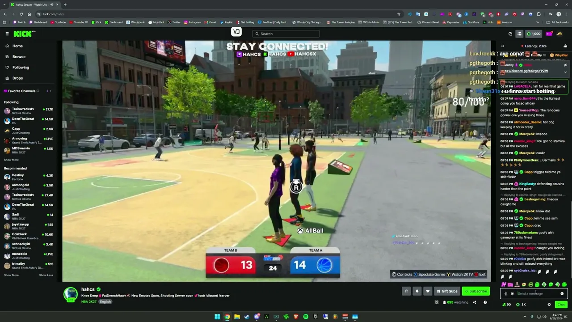572x322 pixels.
Task: Open the All Bookmarks folder
Action: coord(557,22)
